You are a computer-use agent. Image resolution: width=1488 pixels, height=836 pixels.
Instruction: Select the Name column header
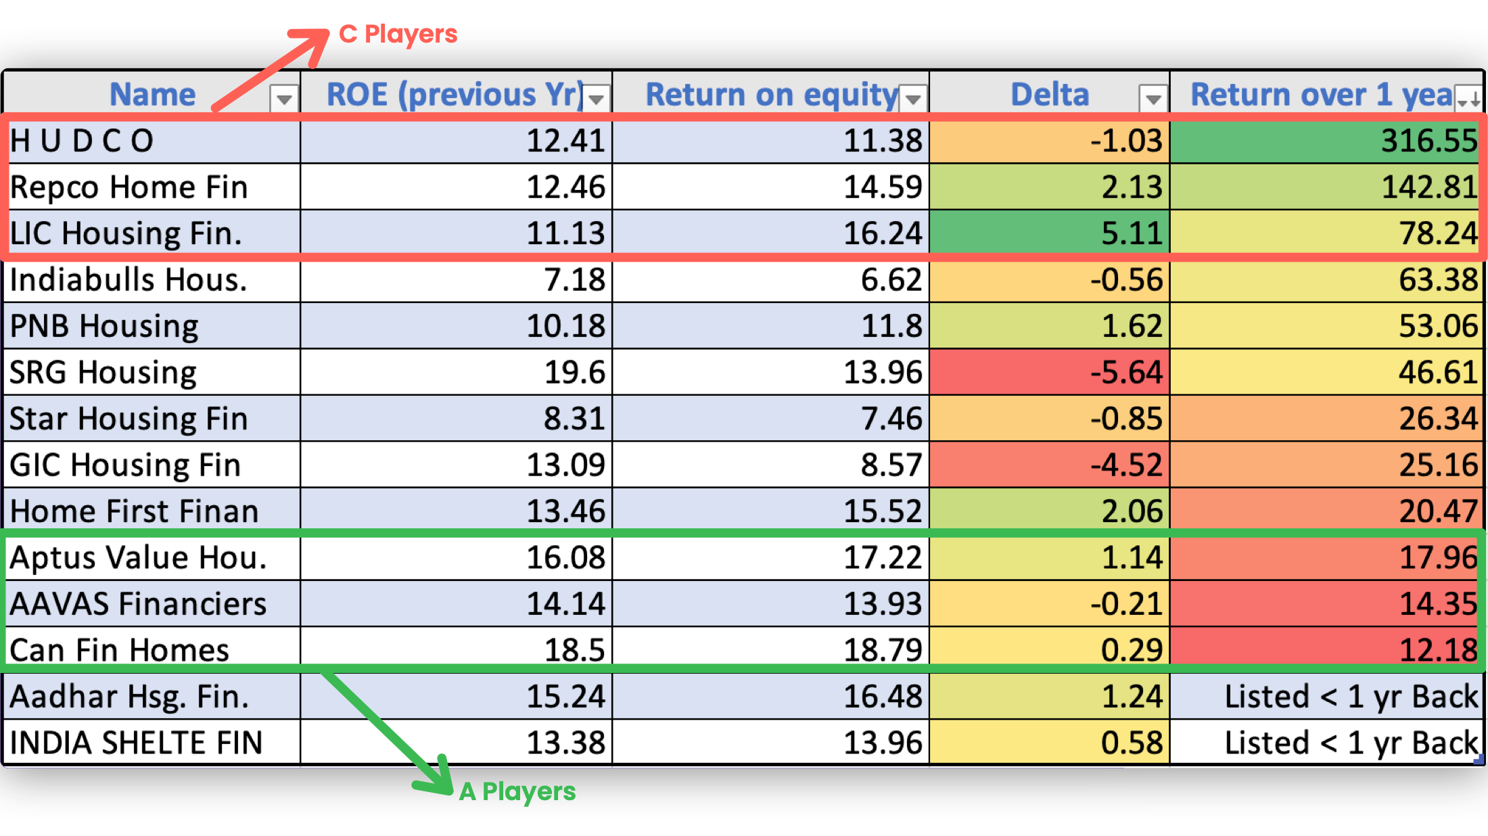tap(152, 93)
